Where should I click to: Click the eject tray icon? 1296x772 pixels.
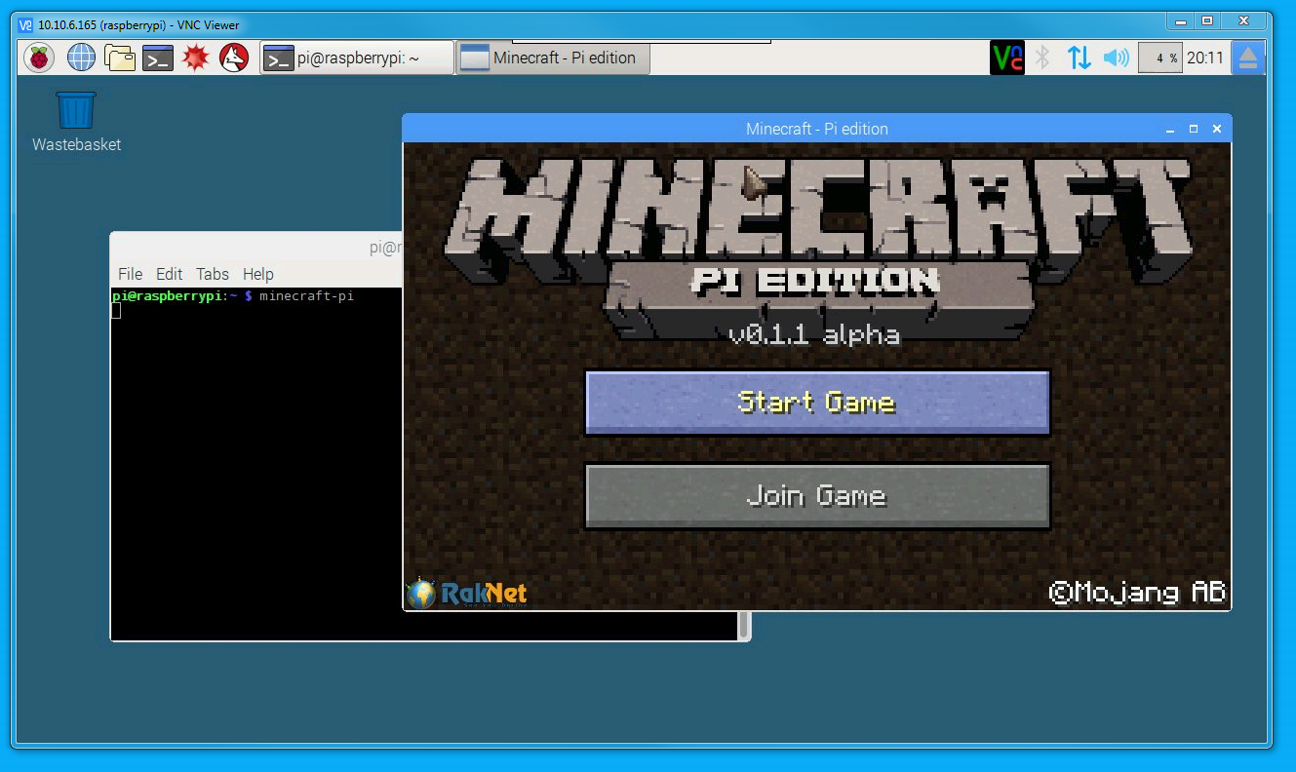(1248, 58)
